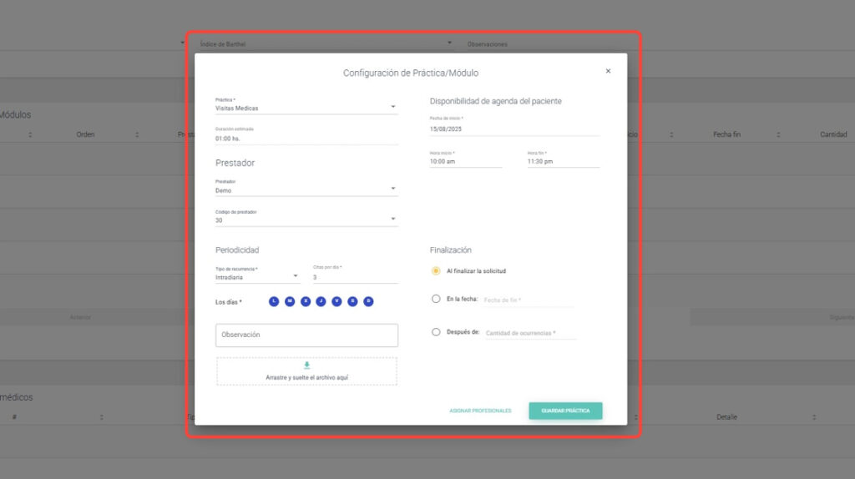855x479 pixels.
Task: Toggle the Saturday (S) day circle
Action: [x=352, y=301]
